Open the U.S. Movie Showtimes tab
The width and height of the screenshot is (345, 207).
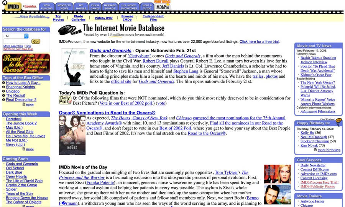(x=129, y=7)
